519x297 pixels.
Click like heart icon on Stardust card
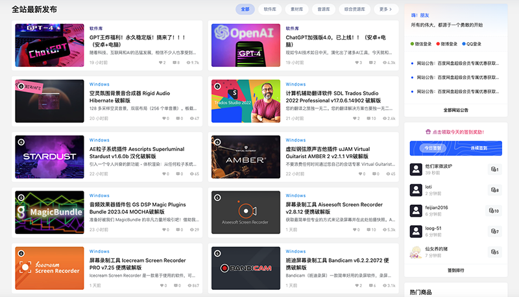pyautogui.click(x=164, y=174)
